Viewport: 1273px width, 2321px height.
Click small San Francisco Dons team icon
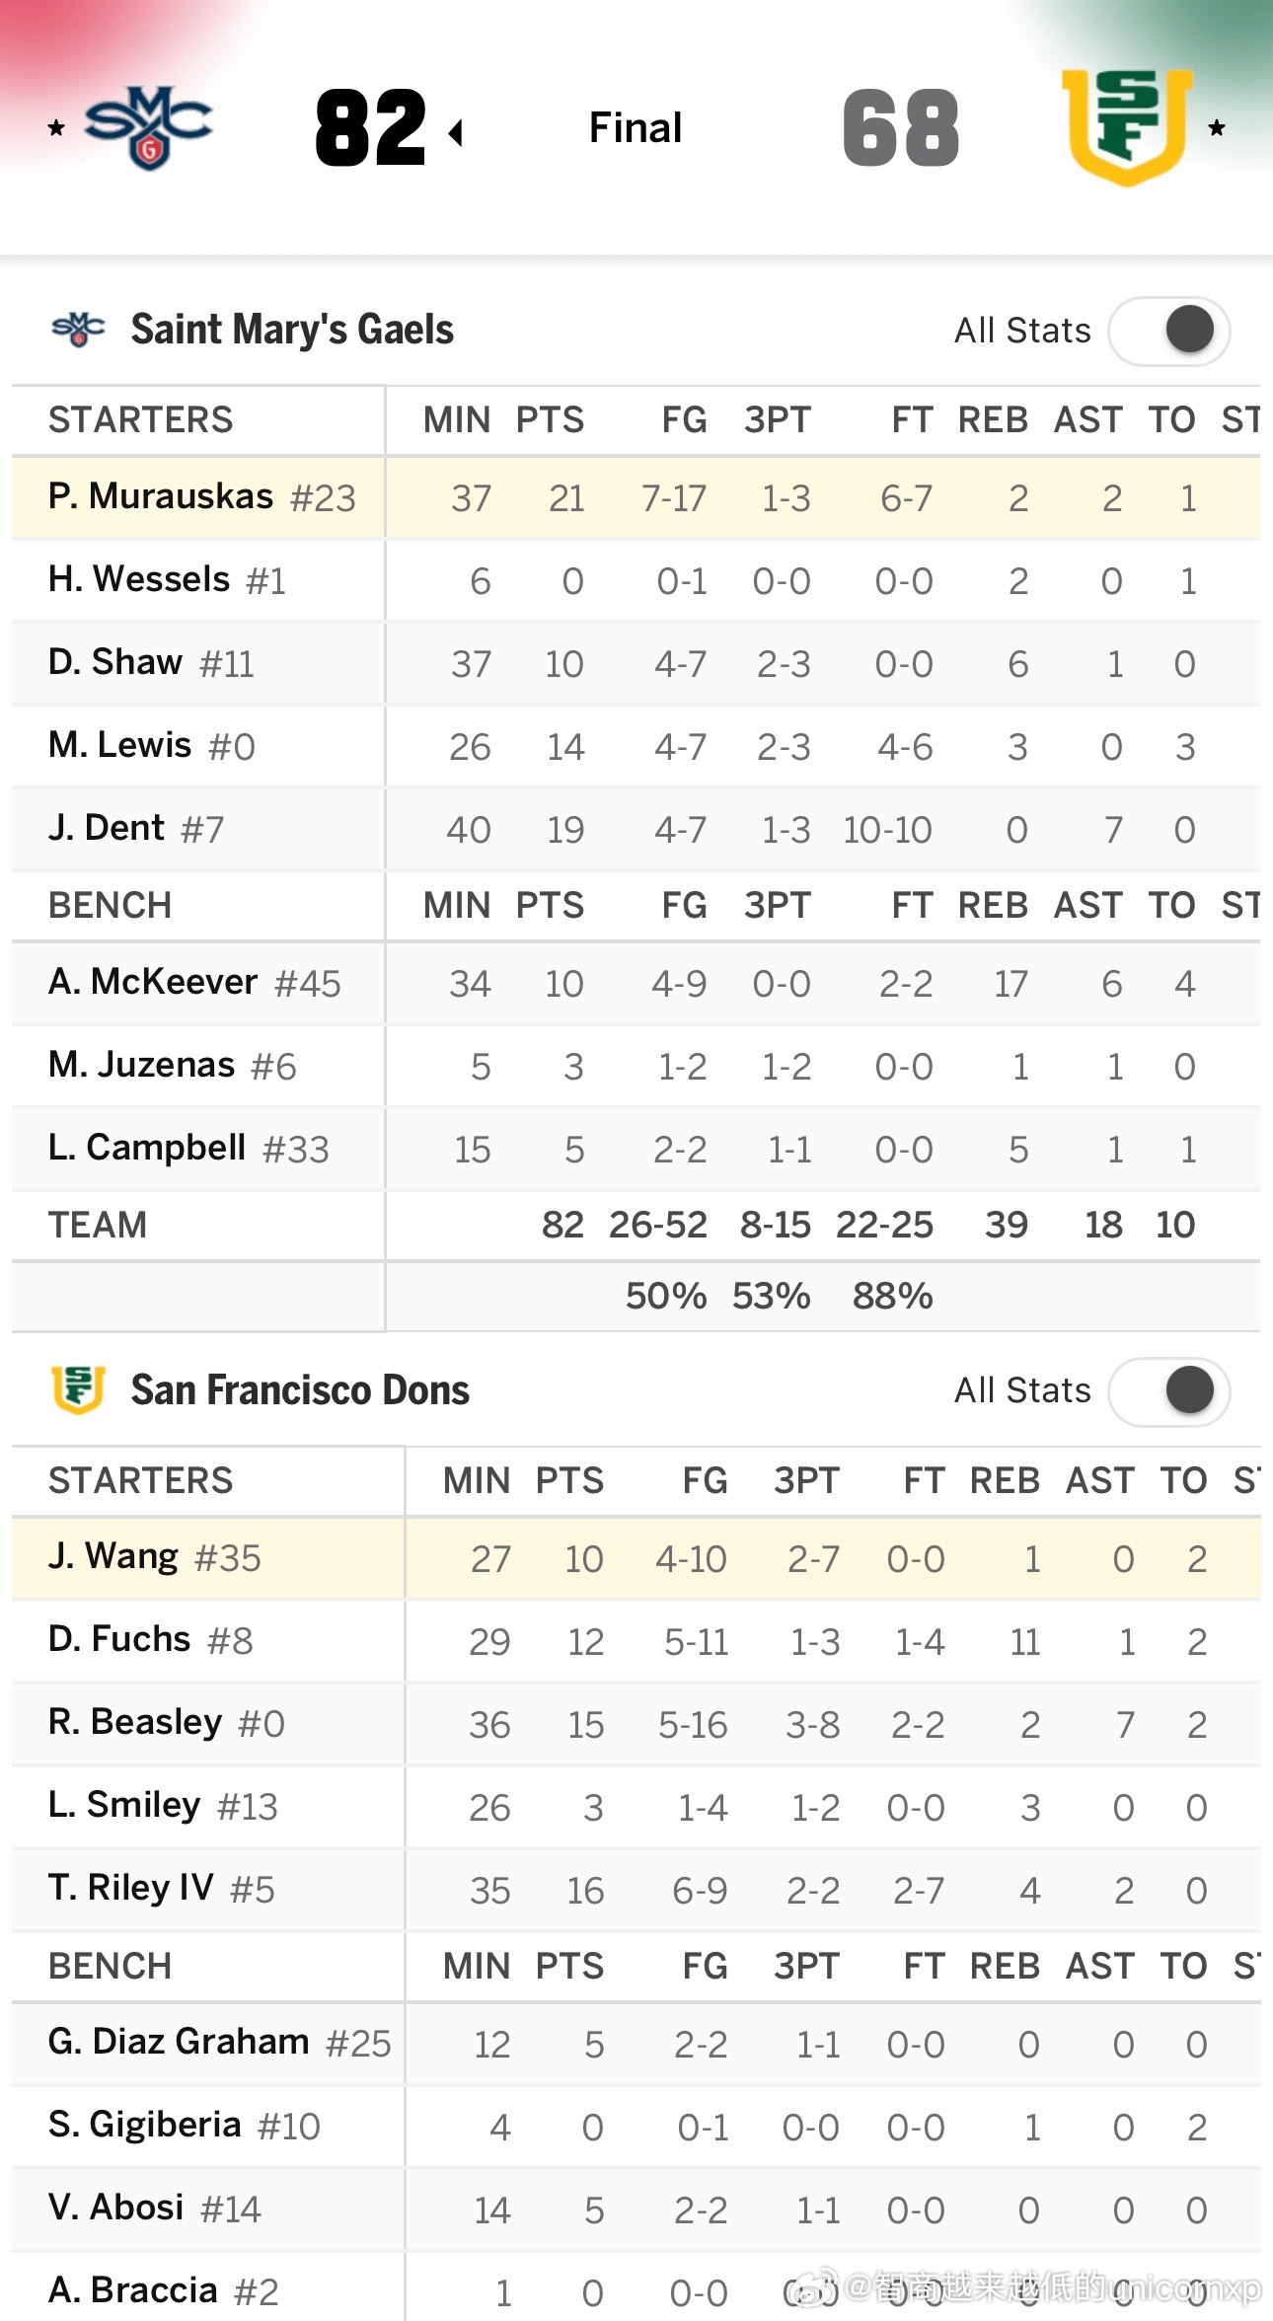pos(78,1389)
